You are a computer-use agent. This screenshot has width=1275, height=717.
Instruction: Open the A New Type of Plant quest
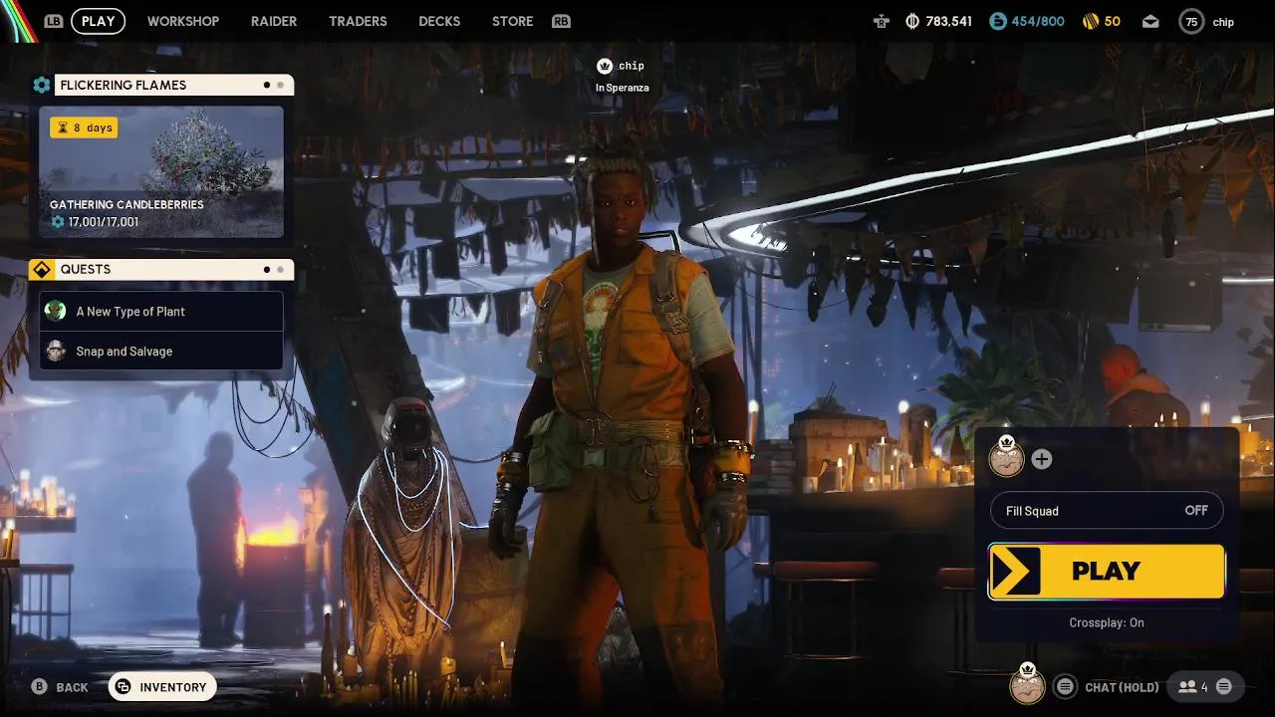click(161, 311)
